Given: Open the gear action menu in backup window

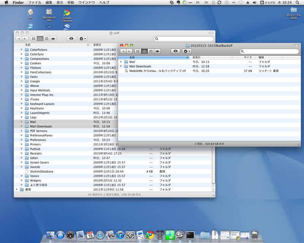Looking at the screenshot, I should pyautogui.click(x=186, y=51).
